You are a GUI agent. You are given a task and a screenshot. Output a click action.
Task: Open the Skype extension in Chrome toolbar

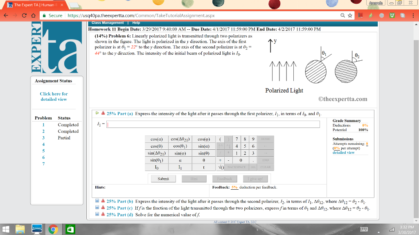(x=403, y=15)
